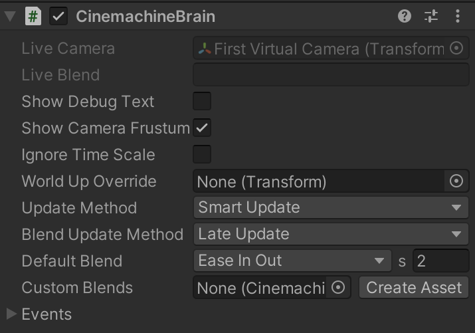The width and height of the screenshot is (475, 333).
Task: Open the Blend Update Method dropdown
Action: coord(331,235)
